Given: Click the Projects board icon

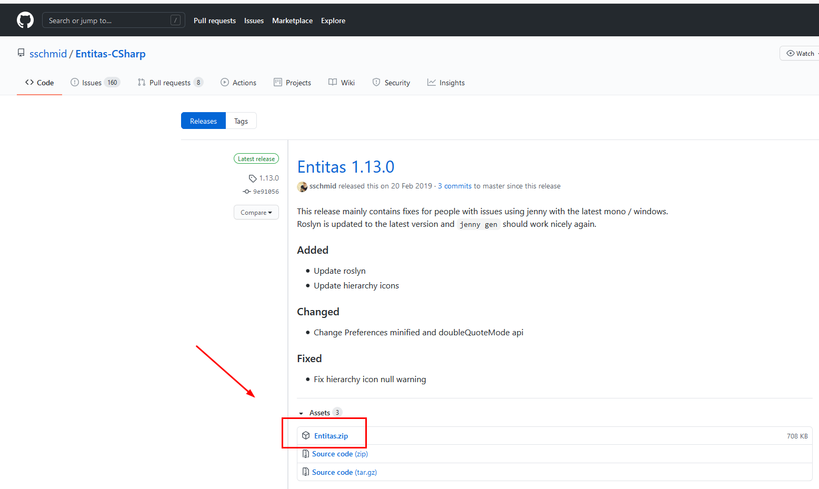Looking at the screenshot, I should point(277,82).
